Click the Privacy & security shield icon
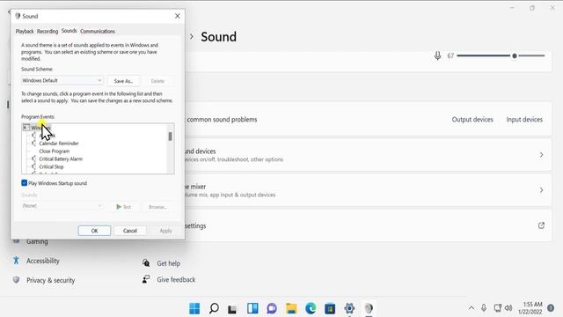 [16, 280]
